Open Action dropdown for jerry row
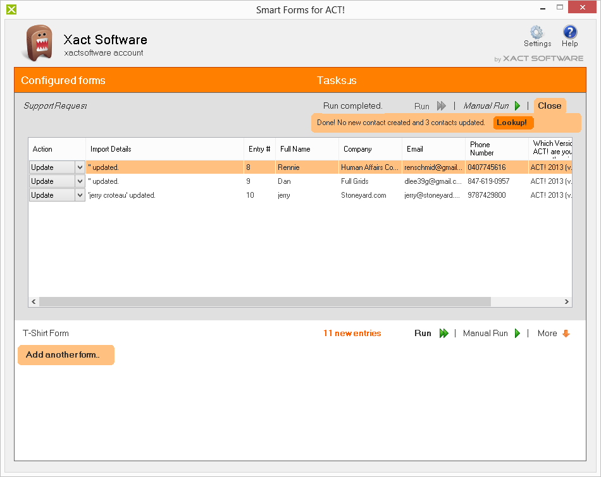Screen dimensions: 601x477 click(x=80, y=195)
